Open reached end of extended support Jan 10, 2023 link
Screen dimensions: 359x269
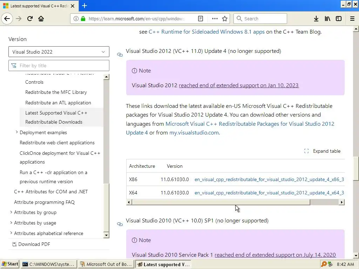[239, 85]
